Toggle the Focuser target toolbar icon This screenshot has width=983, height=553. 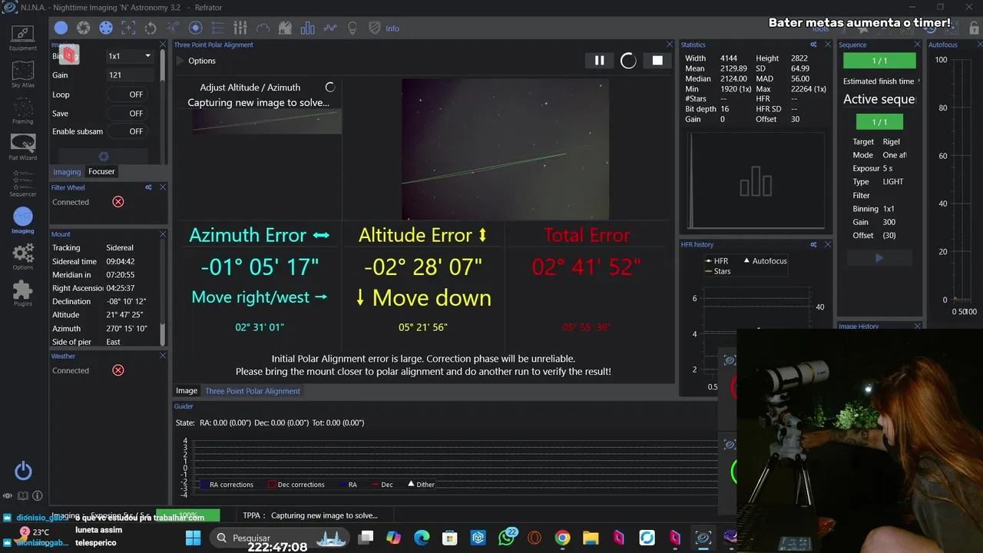click(128, 28)
